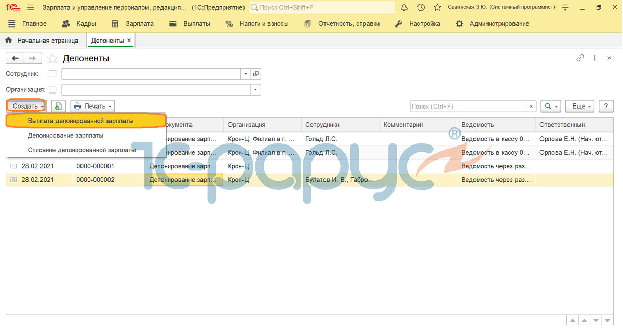The width and height of the screenshot is (623, 331).
Task: Click the global search field
Action: 322,7
